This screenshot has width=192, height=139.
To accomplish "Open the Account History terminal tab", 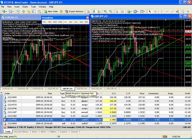I will [21, 132].
